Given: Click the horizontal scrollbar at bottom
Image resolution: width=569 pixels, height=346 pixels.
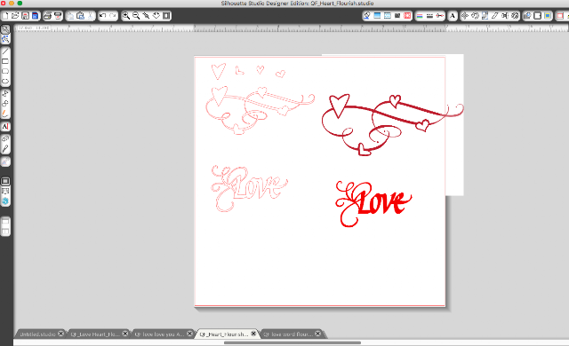Looking at the screenshot, I should coord(293,342).
